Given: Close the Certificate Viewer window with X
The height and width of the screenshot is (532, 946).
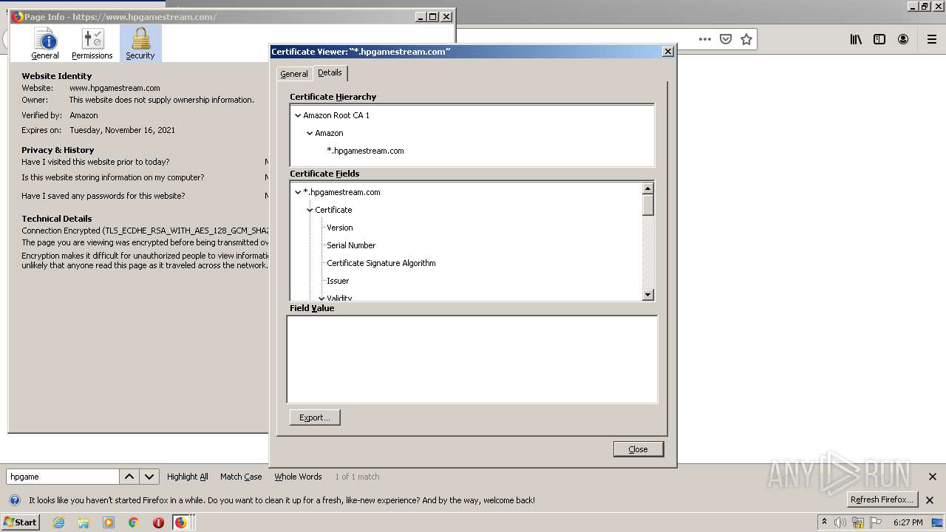Looking at the screenshot, I should click(668, 52).
